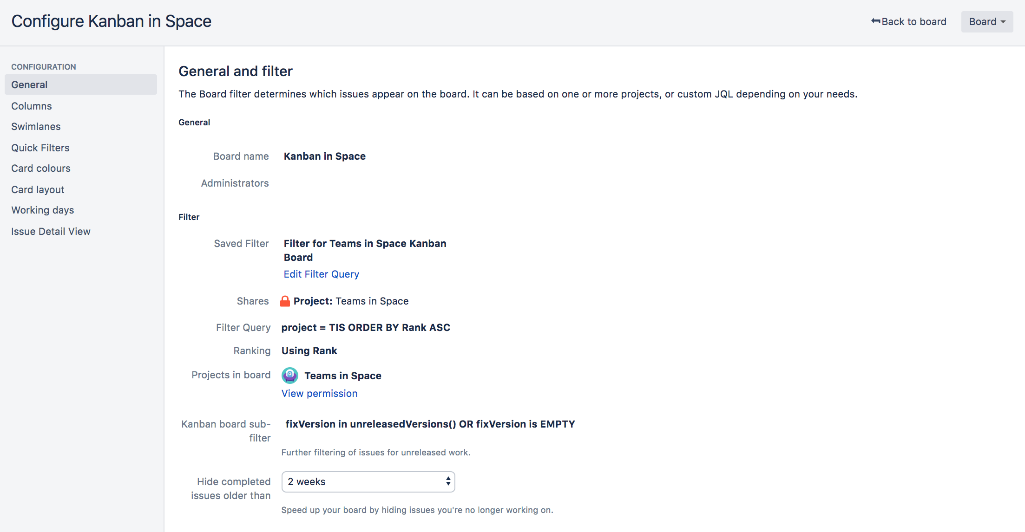This screenshot has height=532, width=1025.
Task: Click Back to board link
Action: tap(913, 22)
